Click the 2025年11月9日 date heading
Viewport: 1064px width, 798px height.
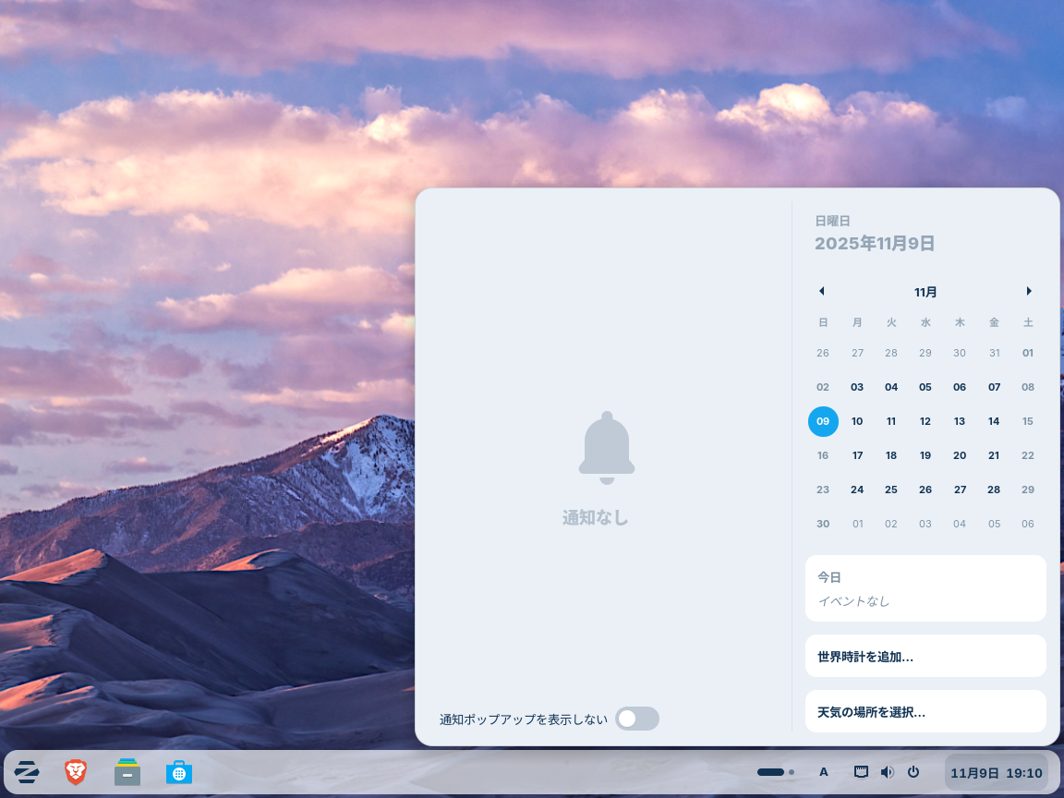pyautogui.click(x=875, y=244)
